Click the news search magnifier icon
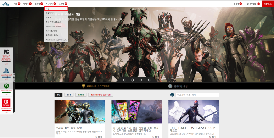Screen dimensions: 274x138 [x=172, y=95]
